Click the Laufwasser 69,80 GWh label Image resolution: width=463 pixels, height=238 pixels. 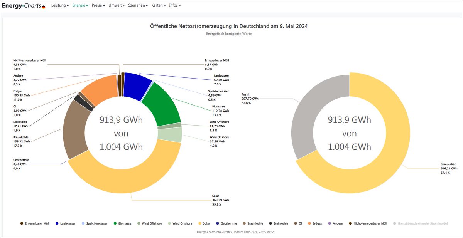click(x=221, y=80)
